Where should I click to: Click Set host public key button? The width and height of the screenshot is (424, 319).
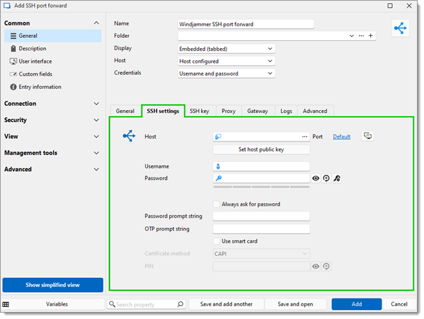[x=261, y=149]
